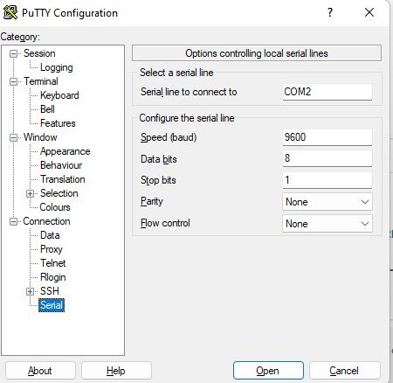This screenshot has width=393, height=383.
Task: Select the Logging category
Action: pyautogui.click(x=57, y=67)
